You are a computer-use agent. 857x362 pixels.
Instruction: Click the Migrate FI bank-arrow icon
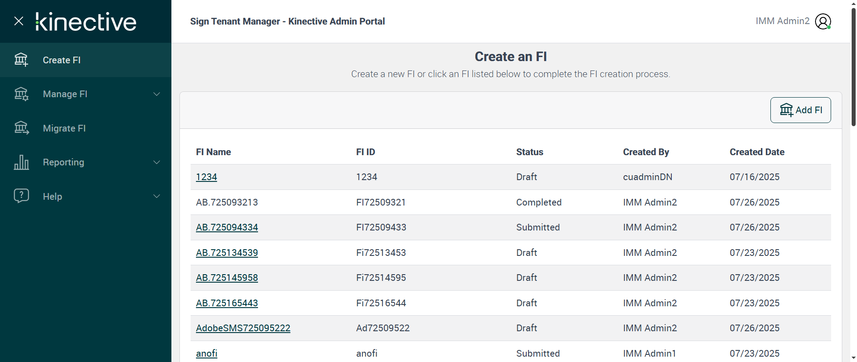21,128
